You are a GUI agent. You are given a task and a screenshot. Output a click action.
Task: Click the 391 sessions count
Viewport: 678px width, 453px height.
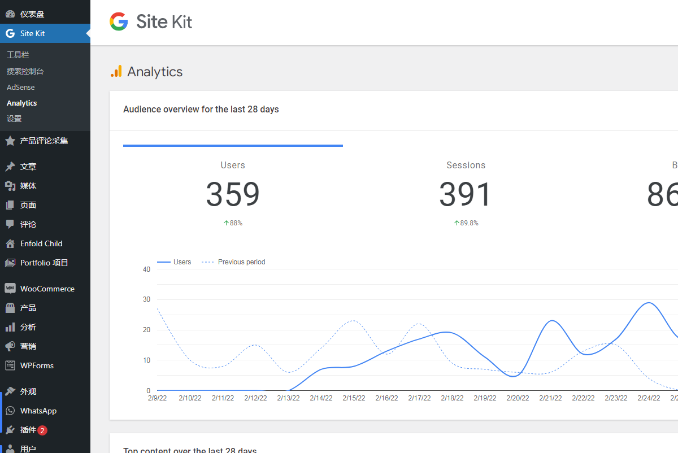(466, 194)
